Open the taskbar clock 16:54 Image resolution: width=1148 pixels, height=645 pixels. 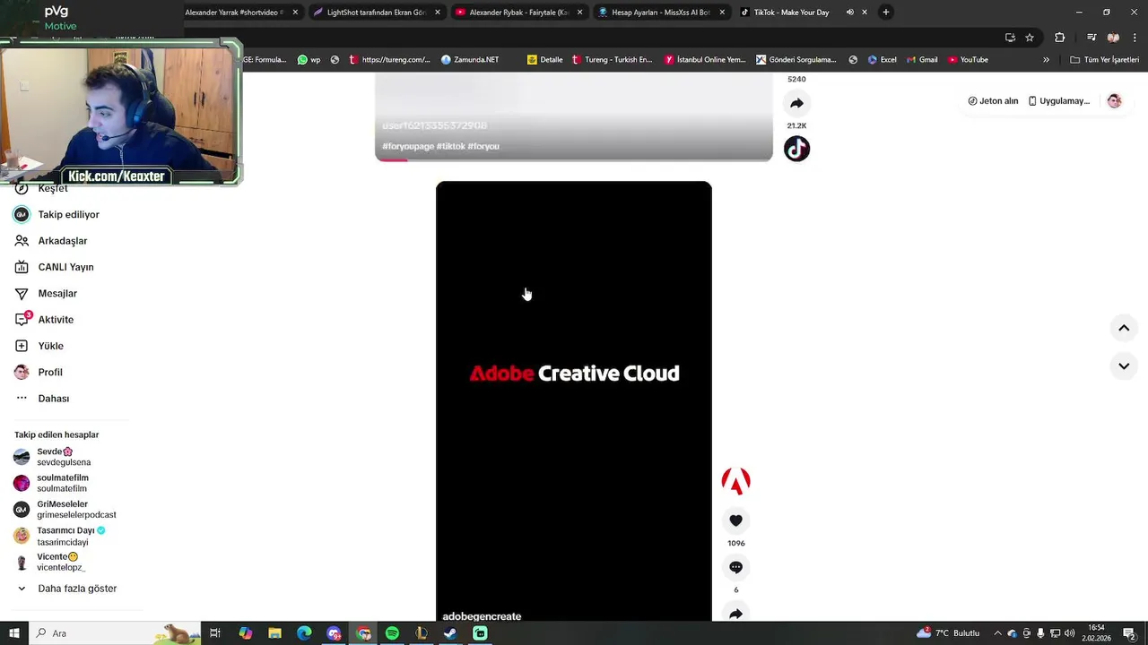coord(1097,633)
